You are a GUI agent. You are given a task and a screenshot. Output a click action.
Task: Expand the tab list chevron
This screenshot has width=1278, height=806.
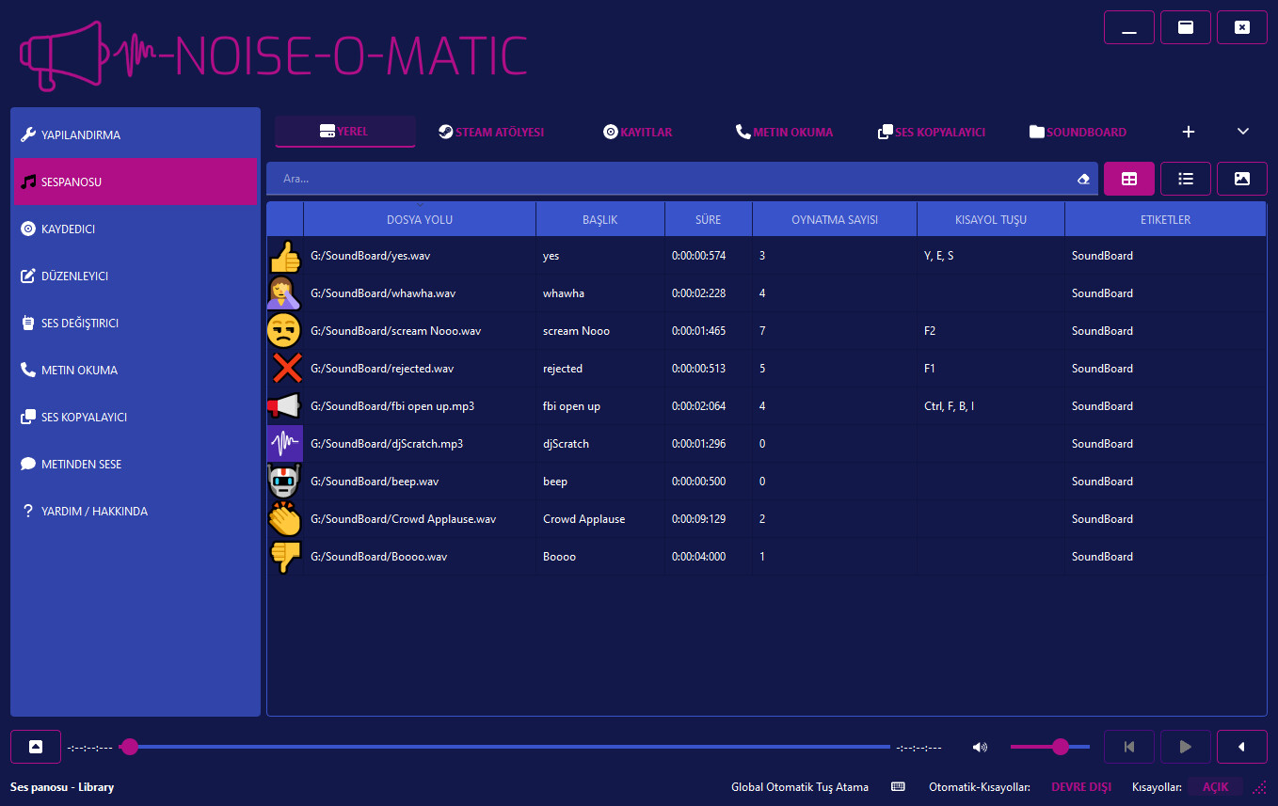point(1242,132)
